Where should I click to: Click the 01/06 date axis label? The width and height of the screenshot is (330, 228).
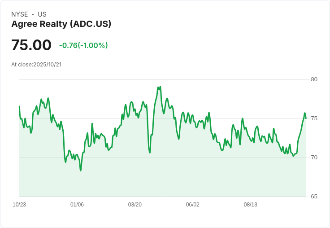coord(77,204)
